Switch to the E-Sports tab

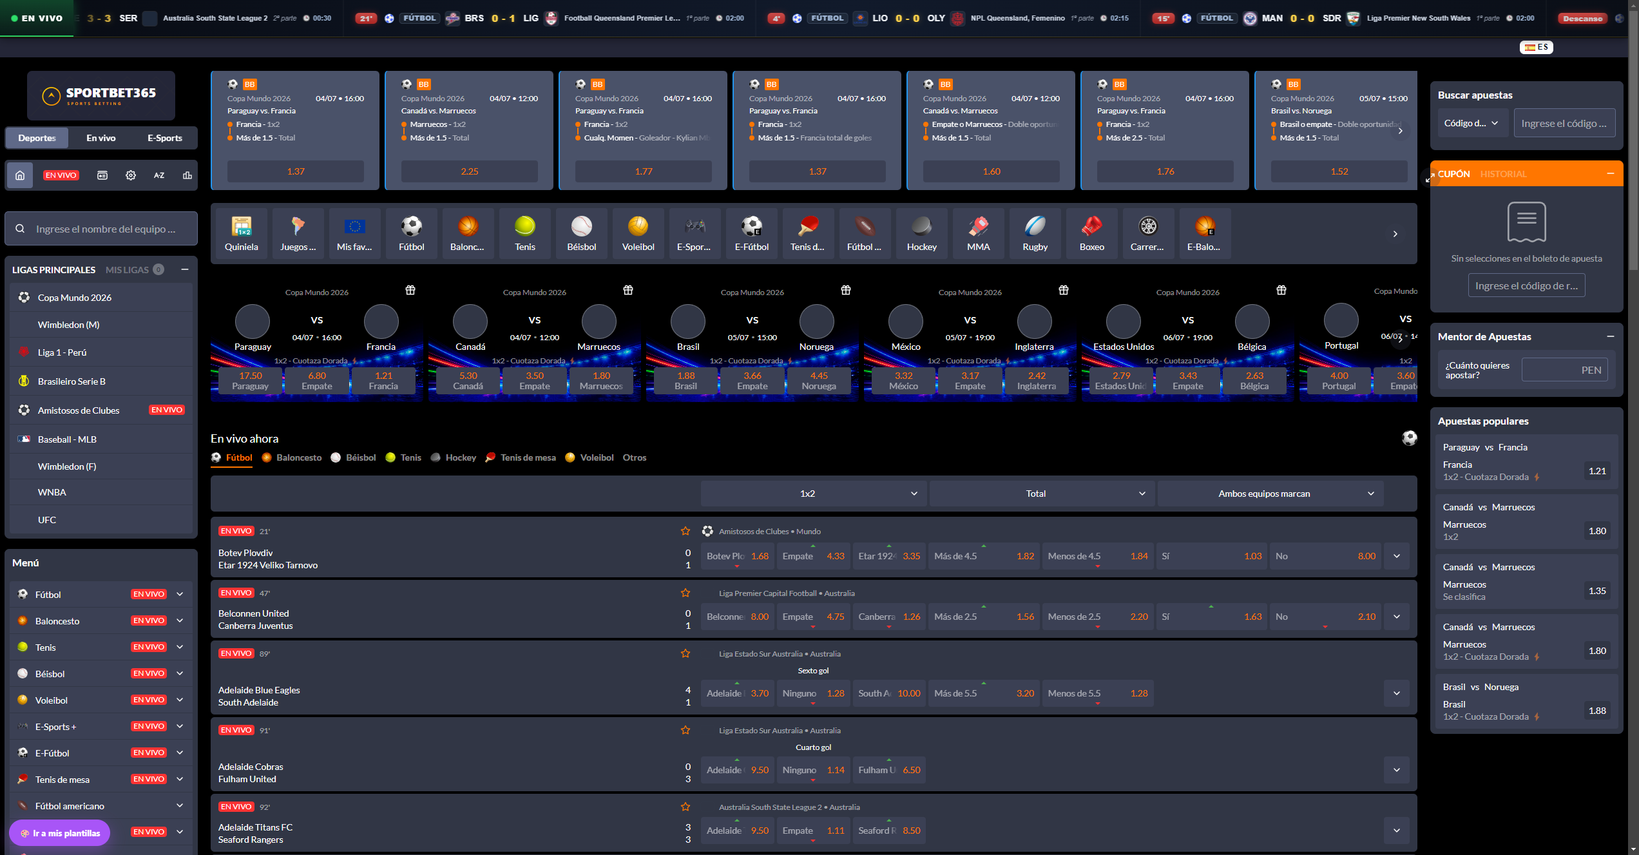click(165, 138)
